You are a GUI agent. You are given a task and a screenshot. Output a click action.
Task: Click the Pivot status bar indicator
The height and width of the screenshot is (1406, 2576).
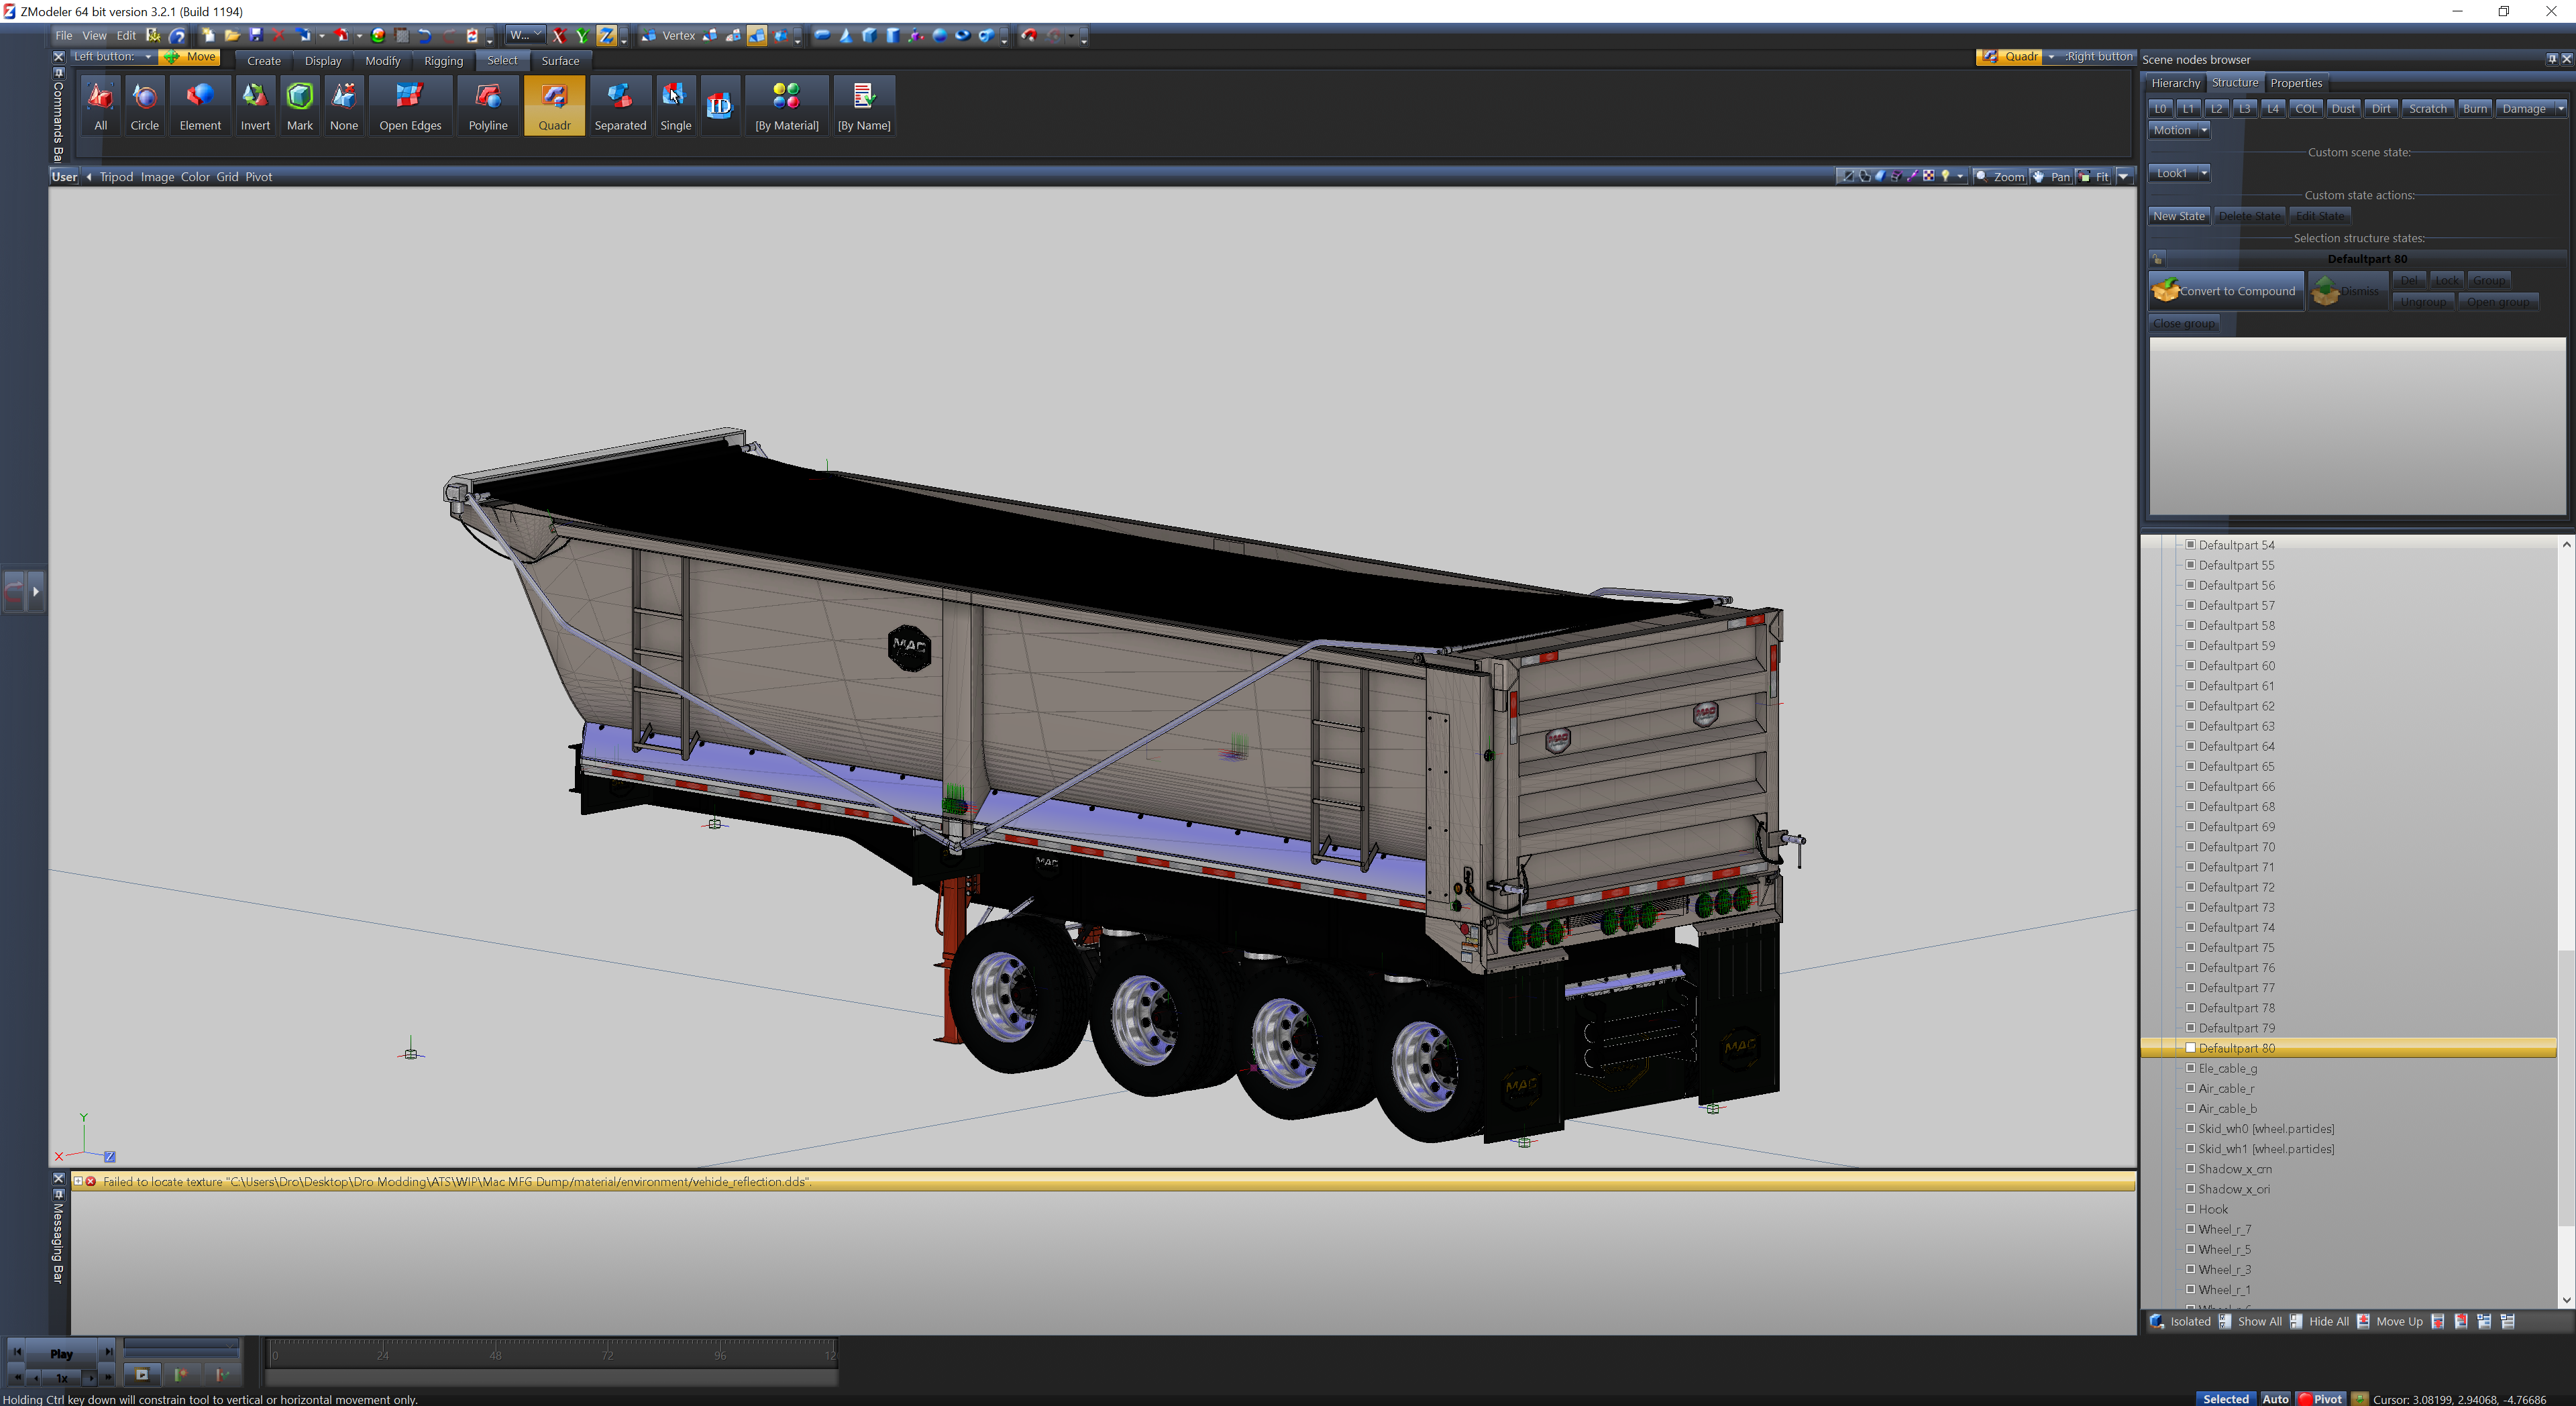coord(2321,1398)
